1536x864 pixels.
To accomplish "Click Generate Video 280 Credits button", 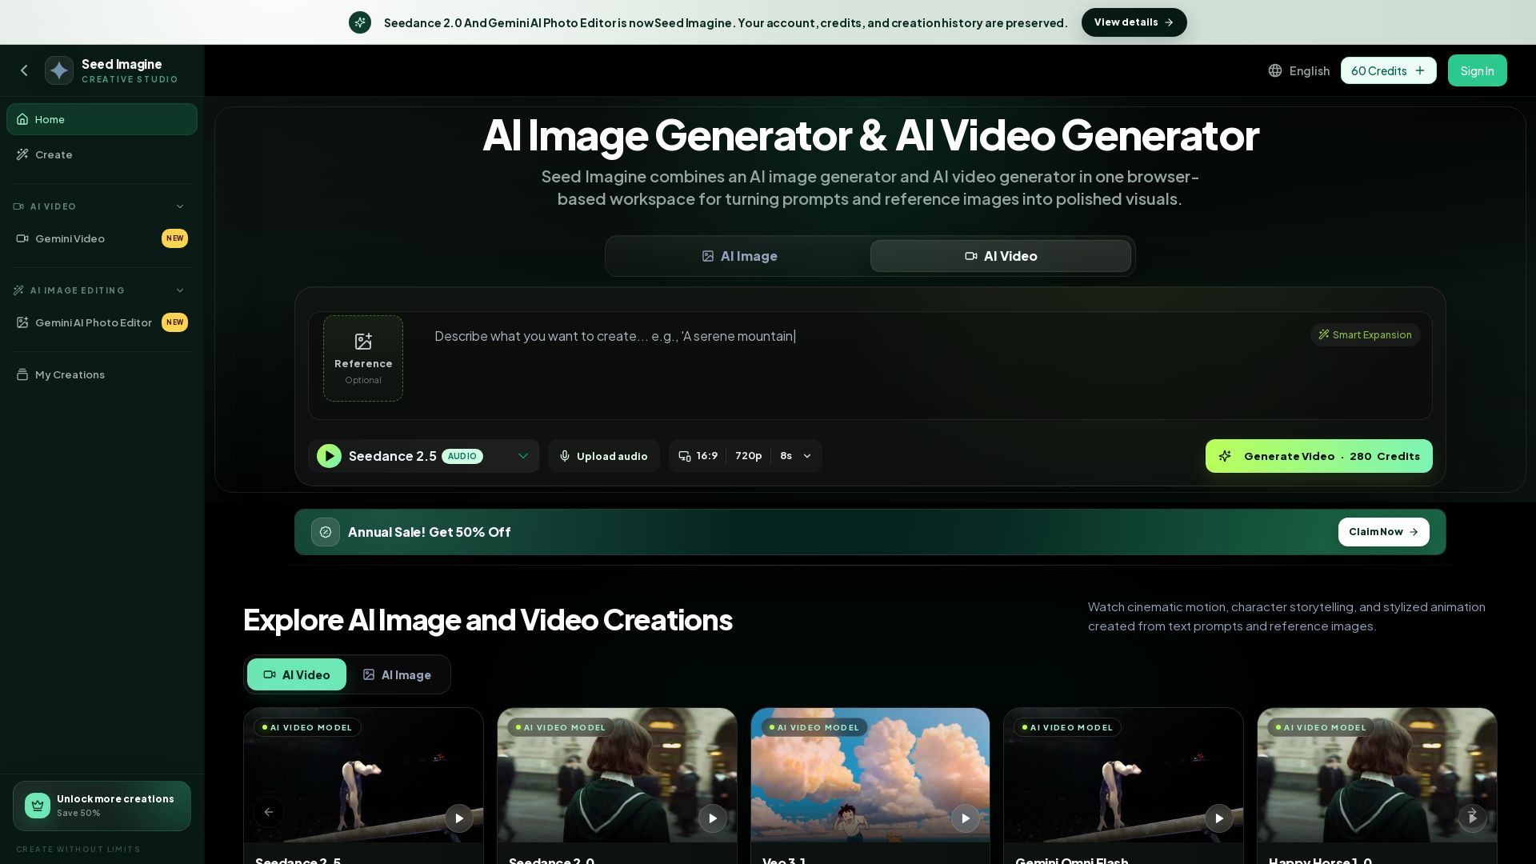I will point(1318,456).
